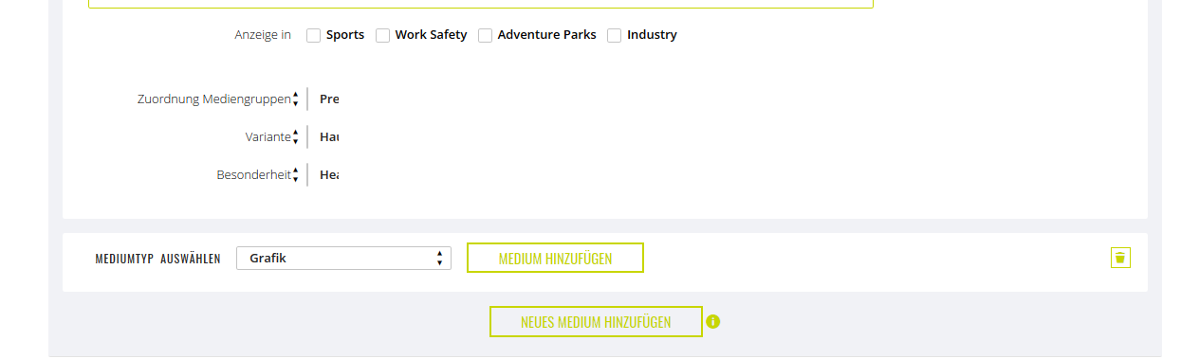The image size is (1181, 359).
Task: Open the info icon beside Neues Medium hinzufügen
Action: pyautogui.click(x=713, y=321)
